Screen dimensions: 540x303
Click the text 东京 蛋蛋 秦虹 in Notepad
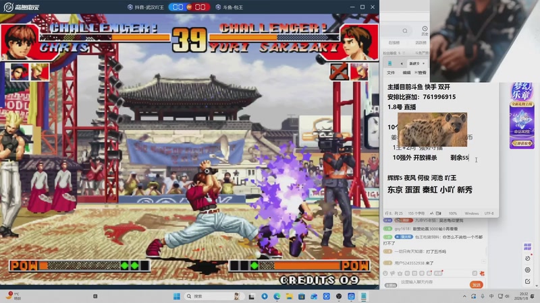412,190
